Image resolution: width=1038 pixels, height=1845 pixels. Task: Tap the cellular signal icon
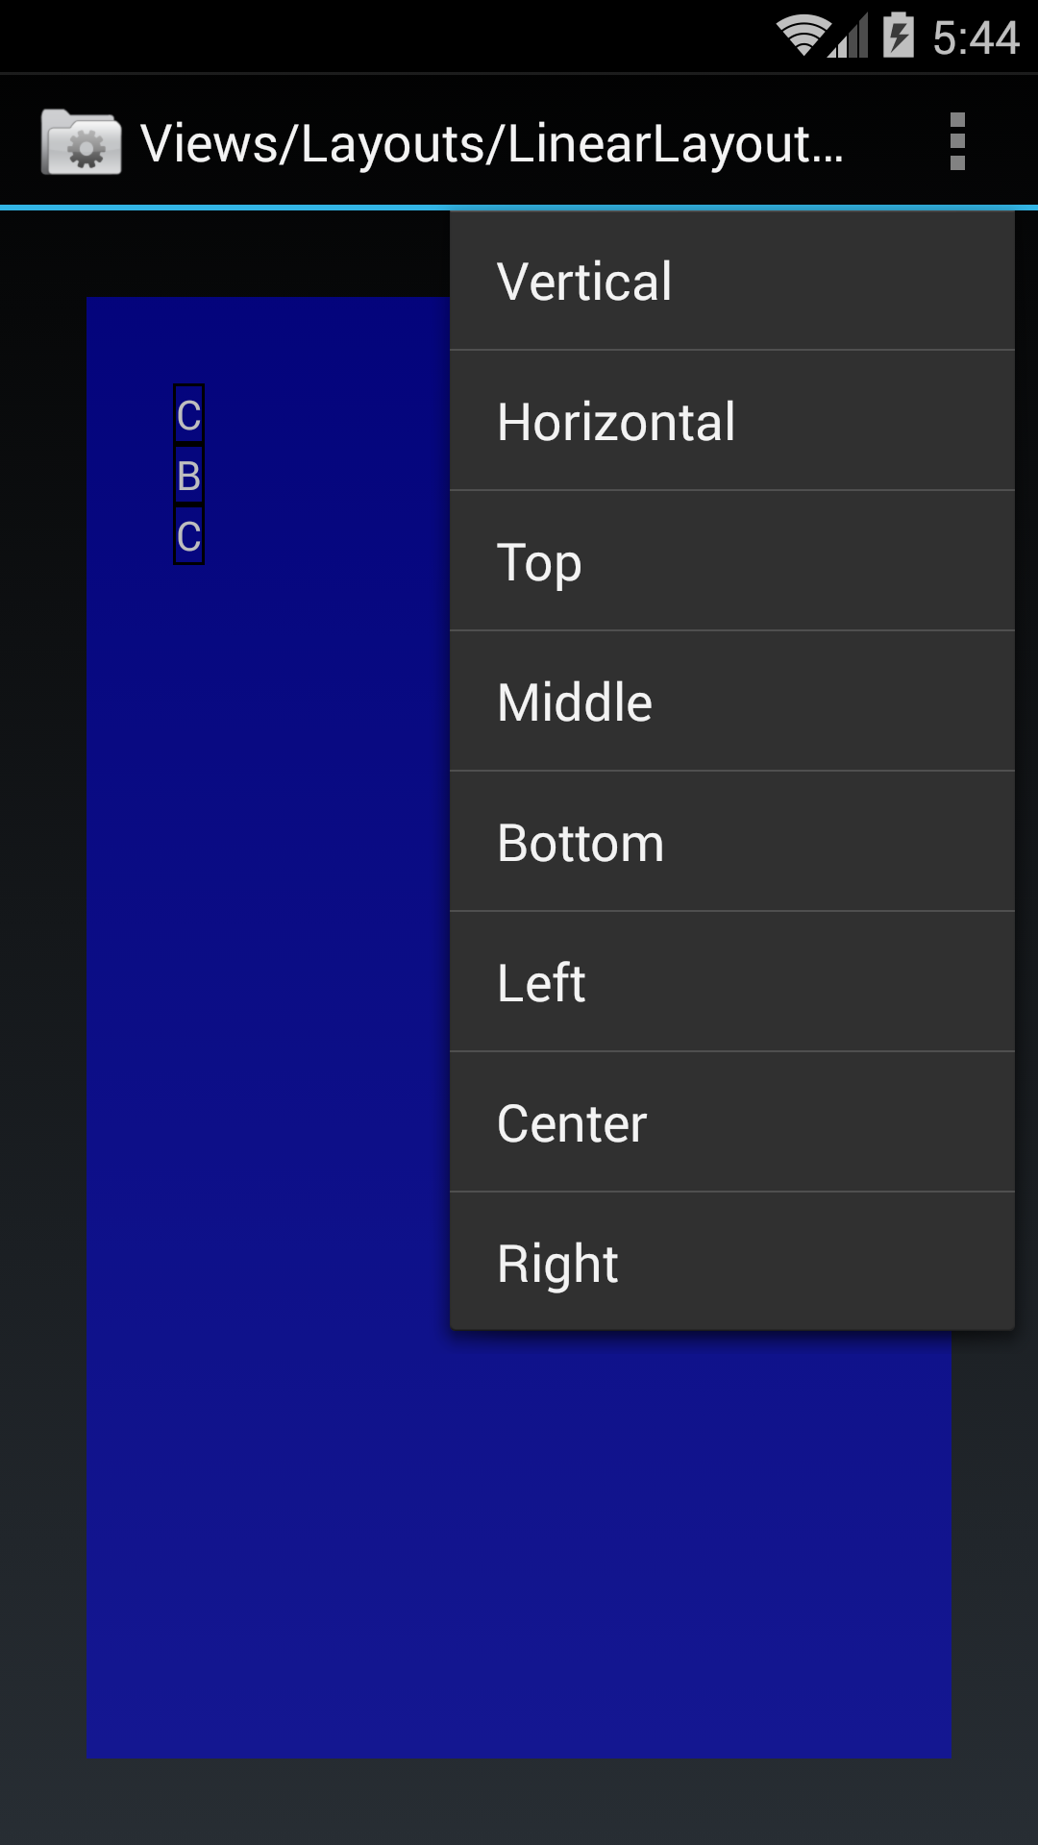(x=850, y=37)
